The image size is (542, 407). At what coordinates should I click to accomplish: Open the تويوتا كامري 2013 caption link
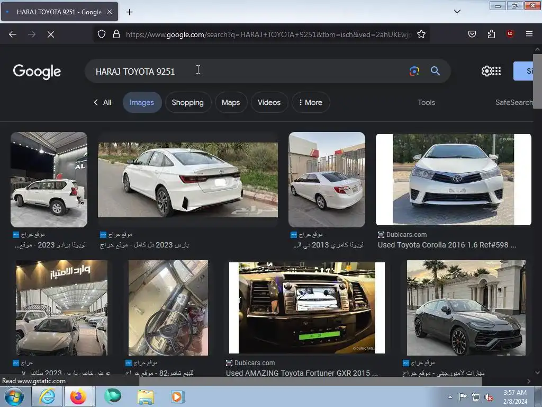tap(328, 245)
